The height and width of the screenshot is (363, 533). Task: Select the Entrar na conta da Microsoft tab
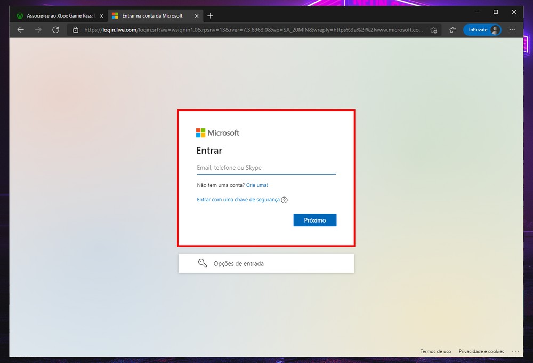tap(152, 16)
